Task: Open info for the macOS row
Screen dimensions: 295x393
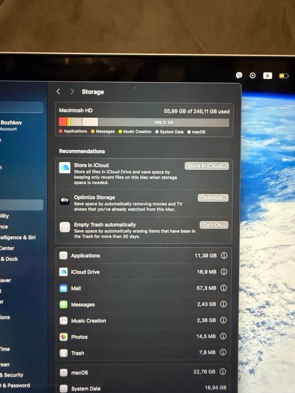Action: pos(223,372)
